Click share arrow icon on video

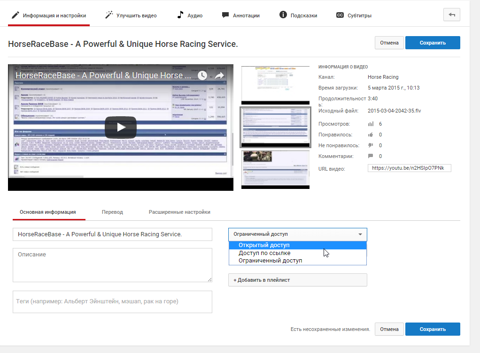[x=219, y=75]
